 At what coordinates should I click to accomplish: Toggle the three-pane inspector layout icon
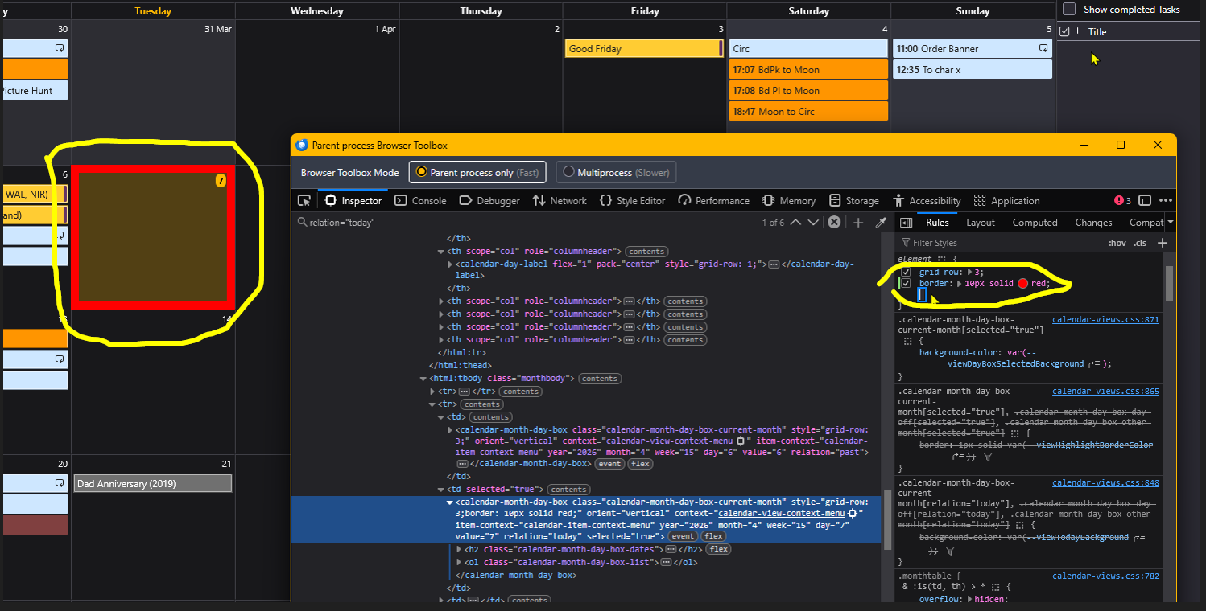click(906, 223)
